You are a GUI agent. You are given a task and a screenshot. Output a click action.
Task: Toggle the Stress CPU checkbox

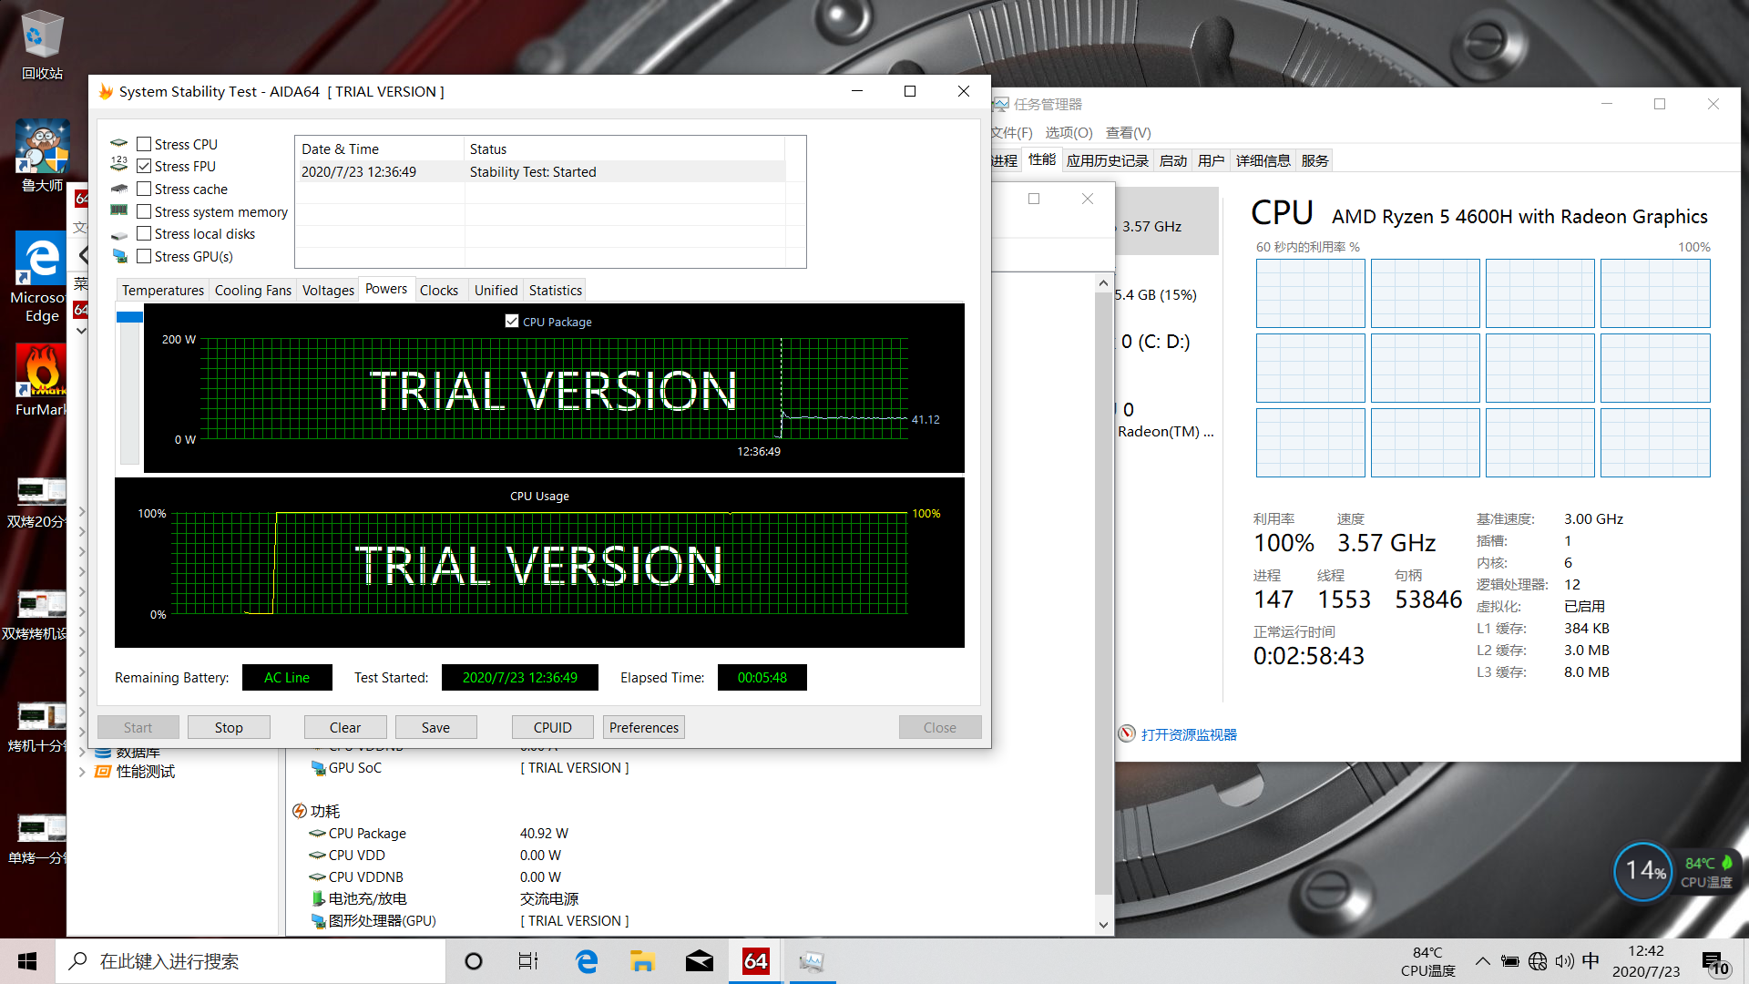click(143, 142)
